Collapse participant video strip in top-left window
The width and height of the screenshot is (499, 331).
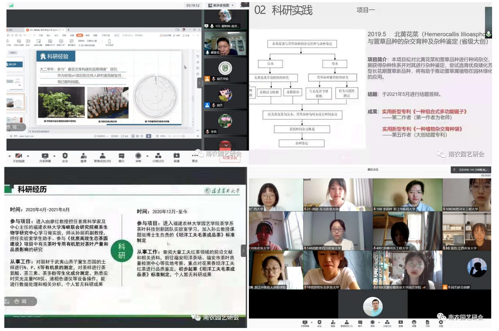coord(200,83)
